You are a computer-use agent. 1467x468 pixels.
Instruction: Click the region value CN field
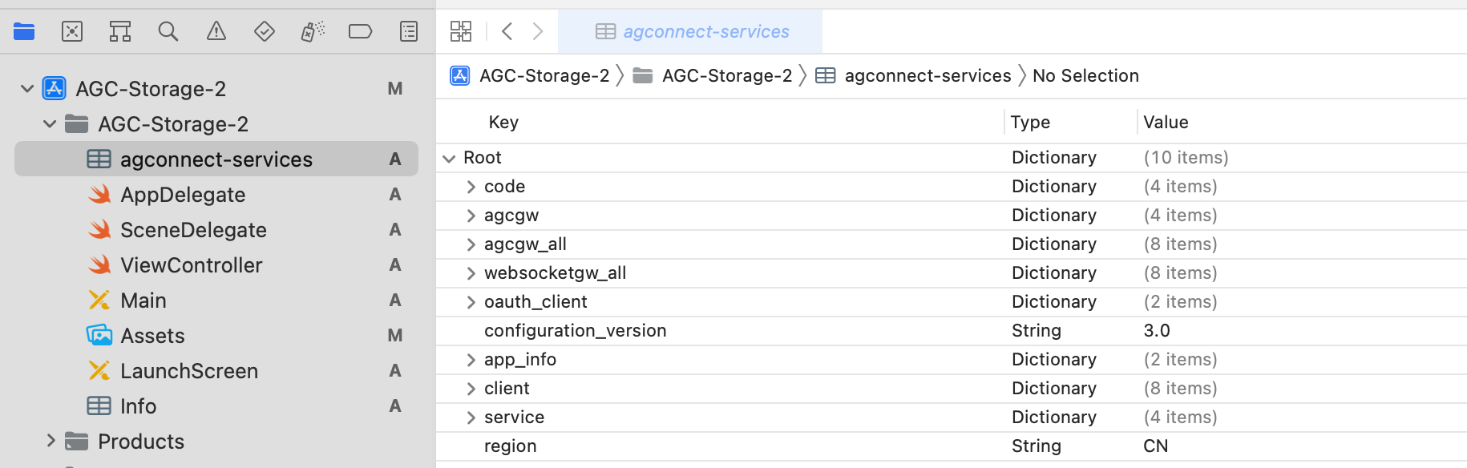pos(1155,446)
